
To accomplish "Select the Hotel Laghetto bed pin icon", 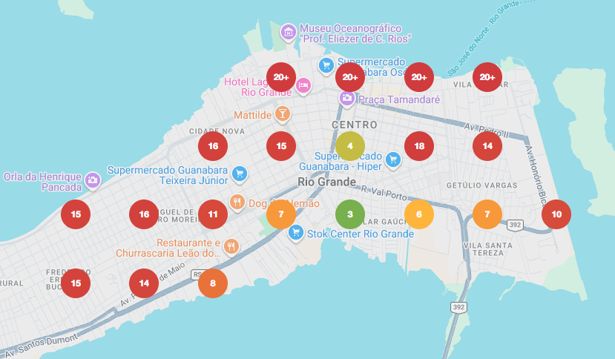I will click(303, 86).
